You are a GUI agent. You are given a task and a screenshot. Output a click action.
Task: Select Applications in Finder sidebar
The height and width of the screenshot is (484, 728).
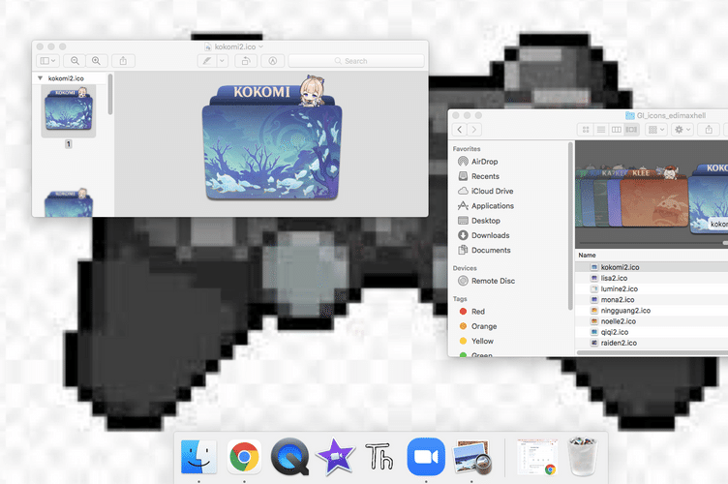(492, 206)
